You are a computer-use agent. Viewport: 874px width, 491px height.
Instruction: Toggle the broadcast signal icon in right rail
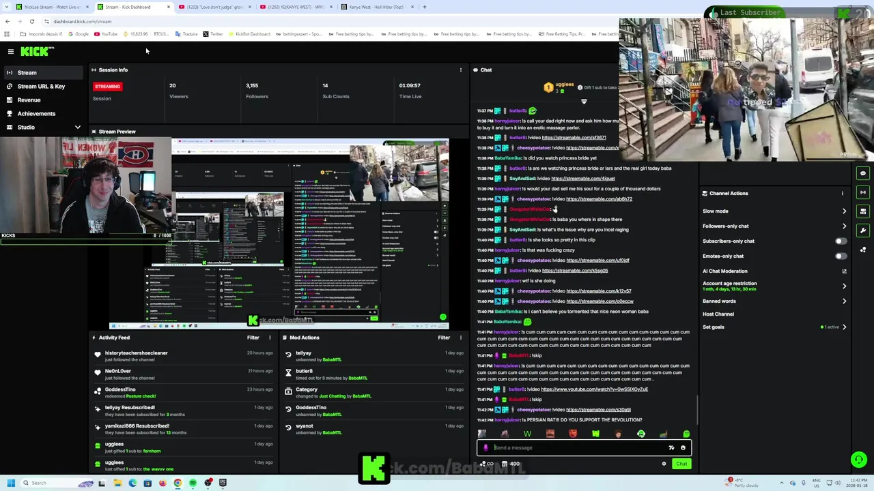[863, 192]
